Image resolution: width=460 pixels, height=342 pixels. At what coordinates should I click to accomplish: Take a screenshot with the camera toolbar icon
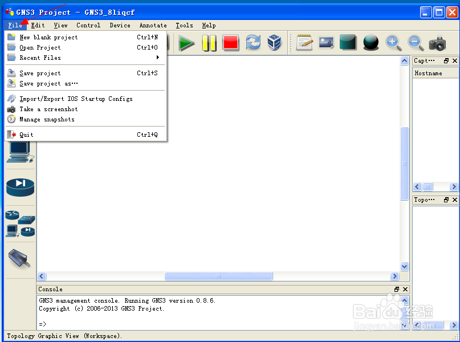(437, 43)
